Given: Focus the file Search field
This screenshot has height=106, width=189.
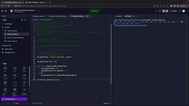Looking at the screenshot, I should click(15, 16).
